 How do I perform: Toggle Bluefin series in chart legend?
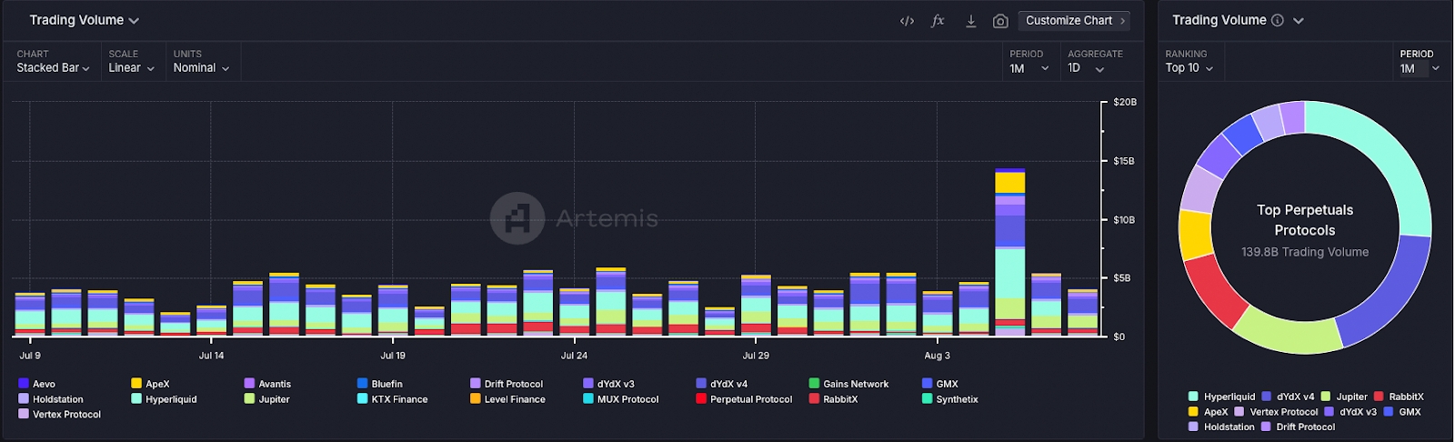(380, 384)
